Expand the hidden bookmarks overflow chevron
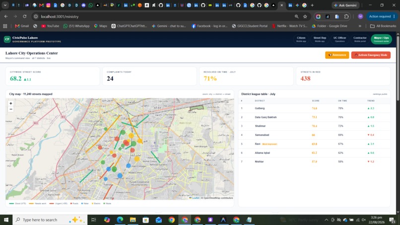This screenshot has width=400, height=225. coord(360,26)
